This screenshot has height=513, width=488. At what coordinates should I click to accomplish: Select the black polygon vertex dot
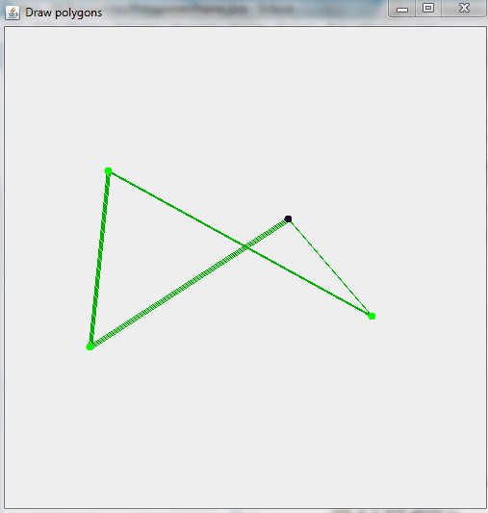288,218
